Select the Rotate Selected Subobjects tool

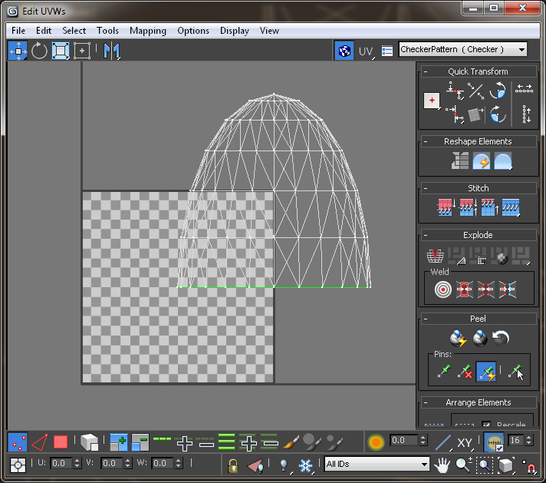[39, 51]
